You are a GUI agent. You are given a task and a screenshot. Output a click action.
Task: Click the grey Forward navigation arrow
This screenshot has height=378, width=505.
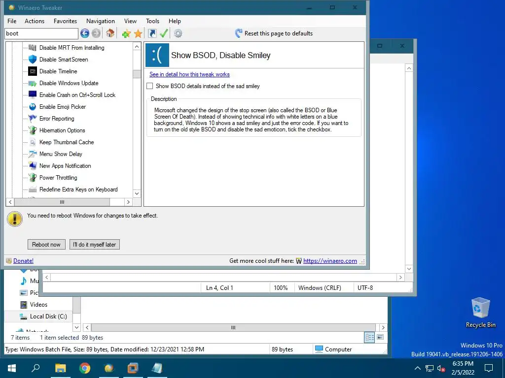pyautogui.click(x=96, y=33)
